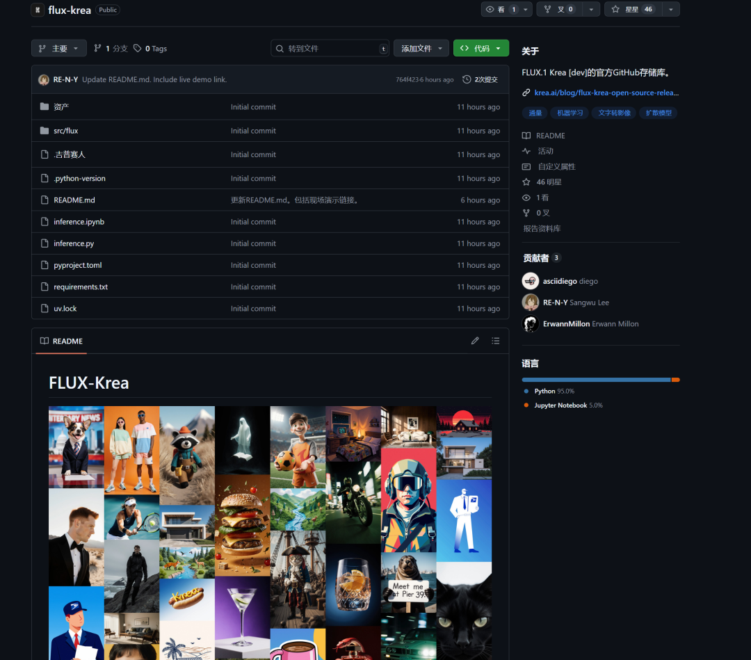Click the 叉 fork button
This screenshot has height=660, width=751.
click(560, 9)
